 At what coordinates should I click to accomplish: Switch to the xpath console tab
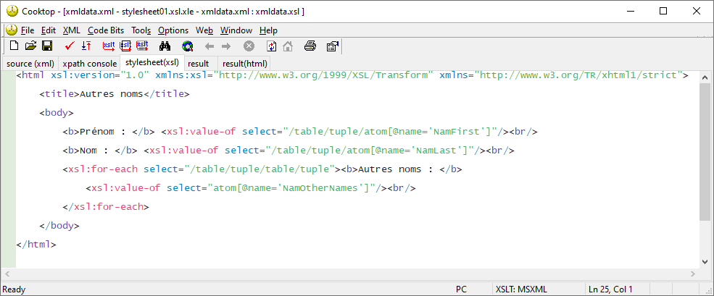tap(90, 64)
